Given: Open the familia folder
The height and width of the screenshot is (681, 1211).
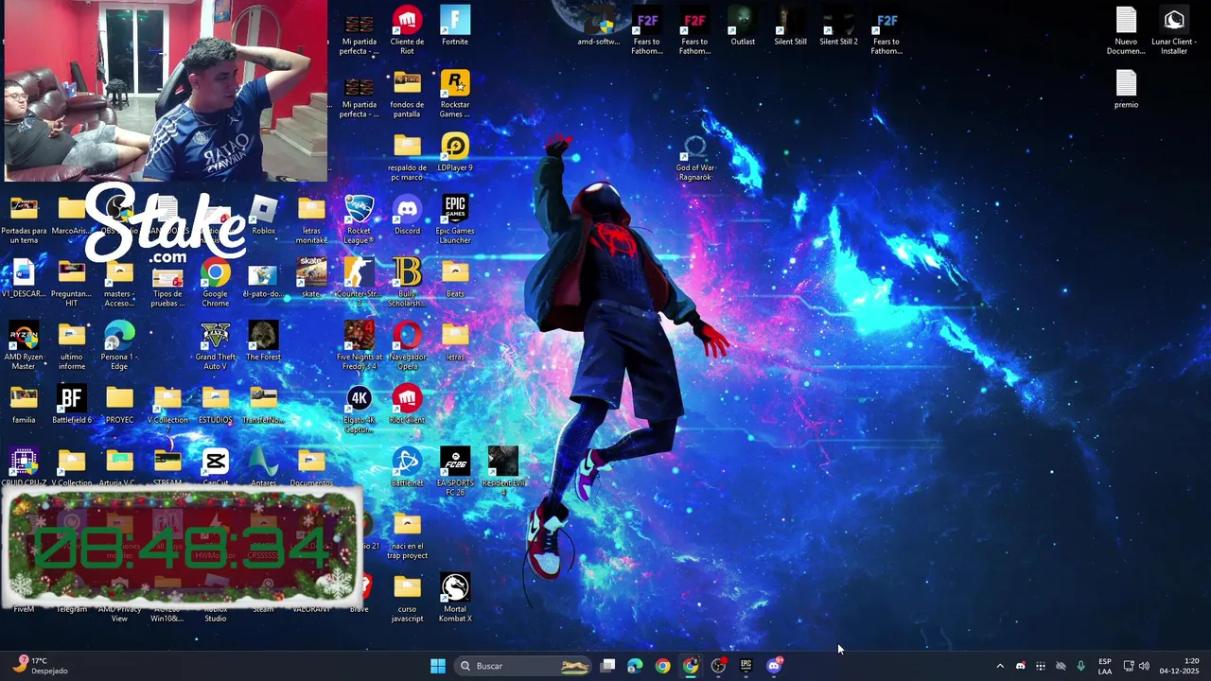Looking at the screenshot, I should pos(24,404).
